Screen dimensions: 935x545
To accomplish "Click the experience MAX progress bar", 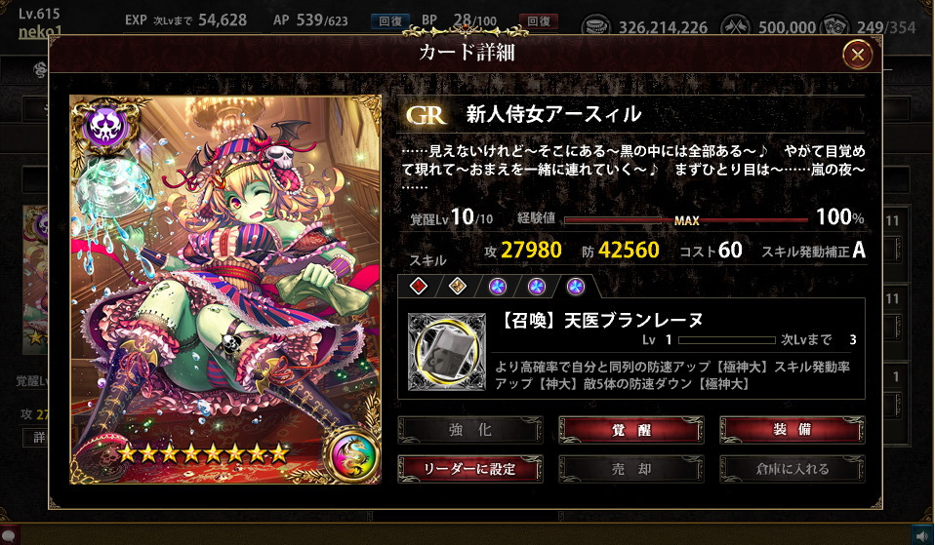I will click(x=686, y=219).
